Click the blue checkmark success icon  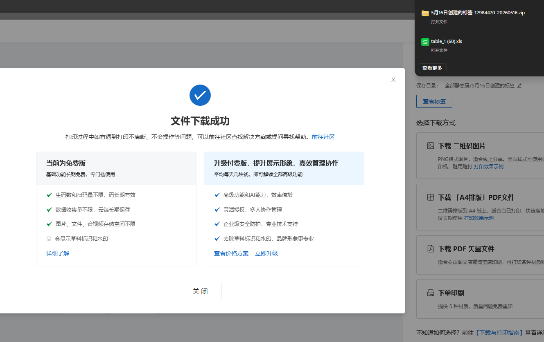click(200, 95)
